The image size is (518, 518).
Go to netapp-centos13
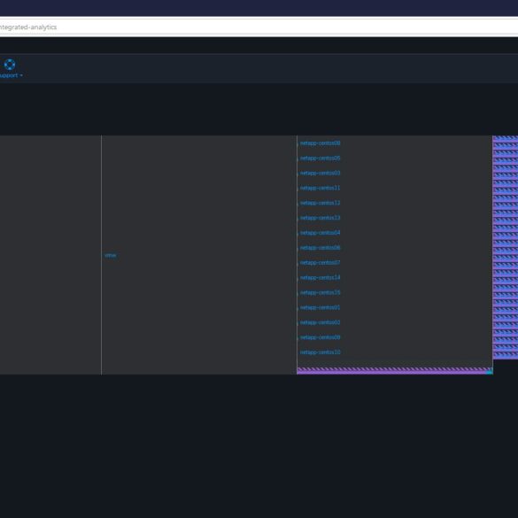[320, 217]
